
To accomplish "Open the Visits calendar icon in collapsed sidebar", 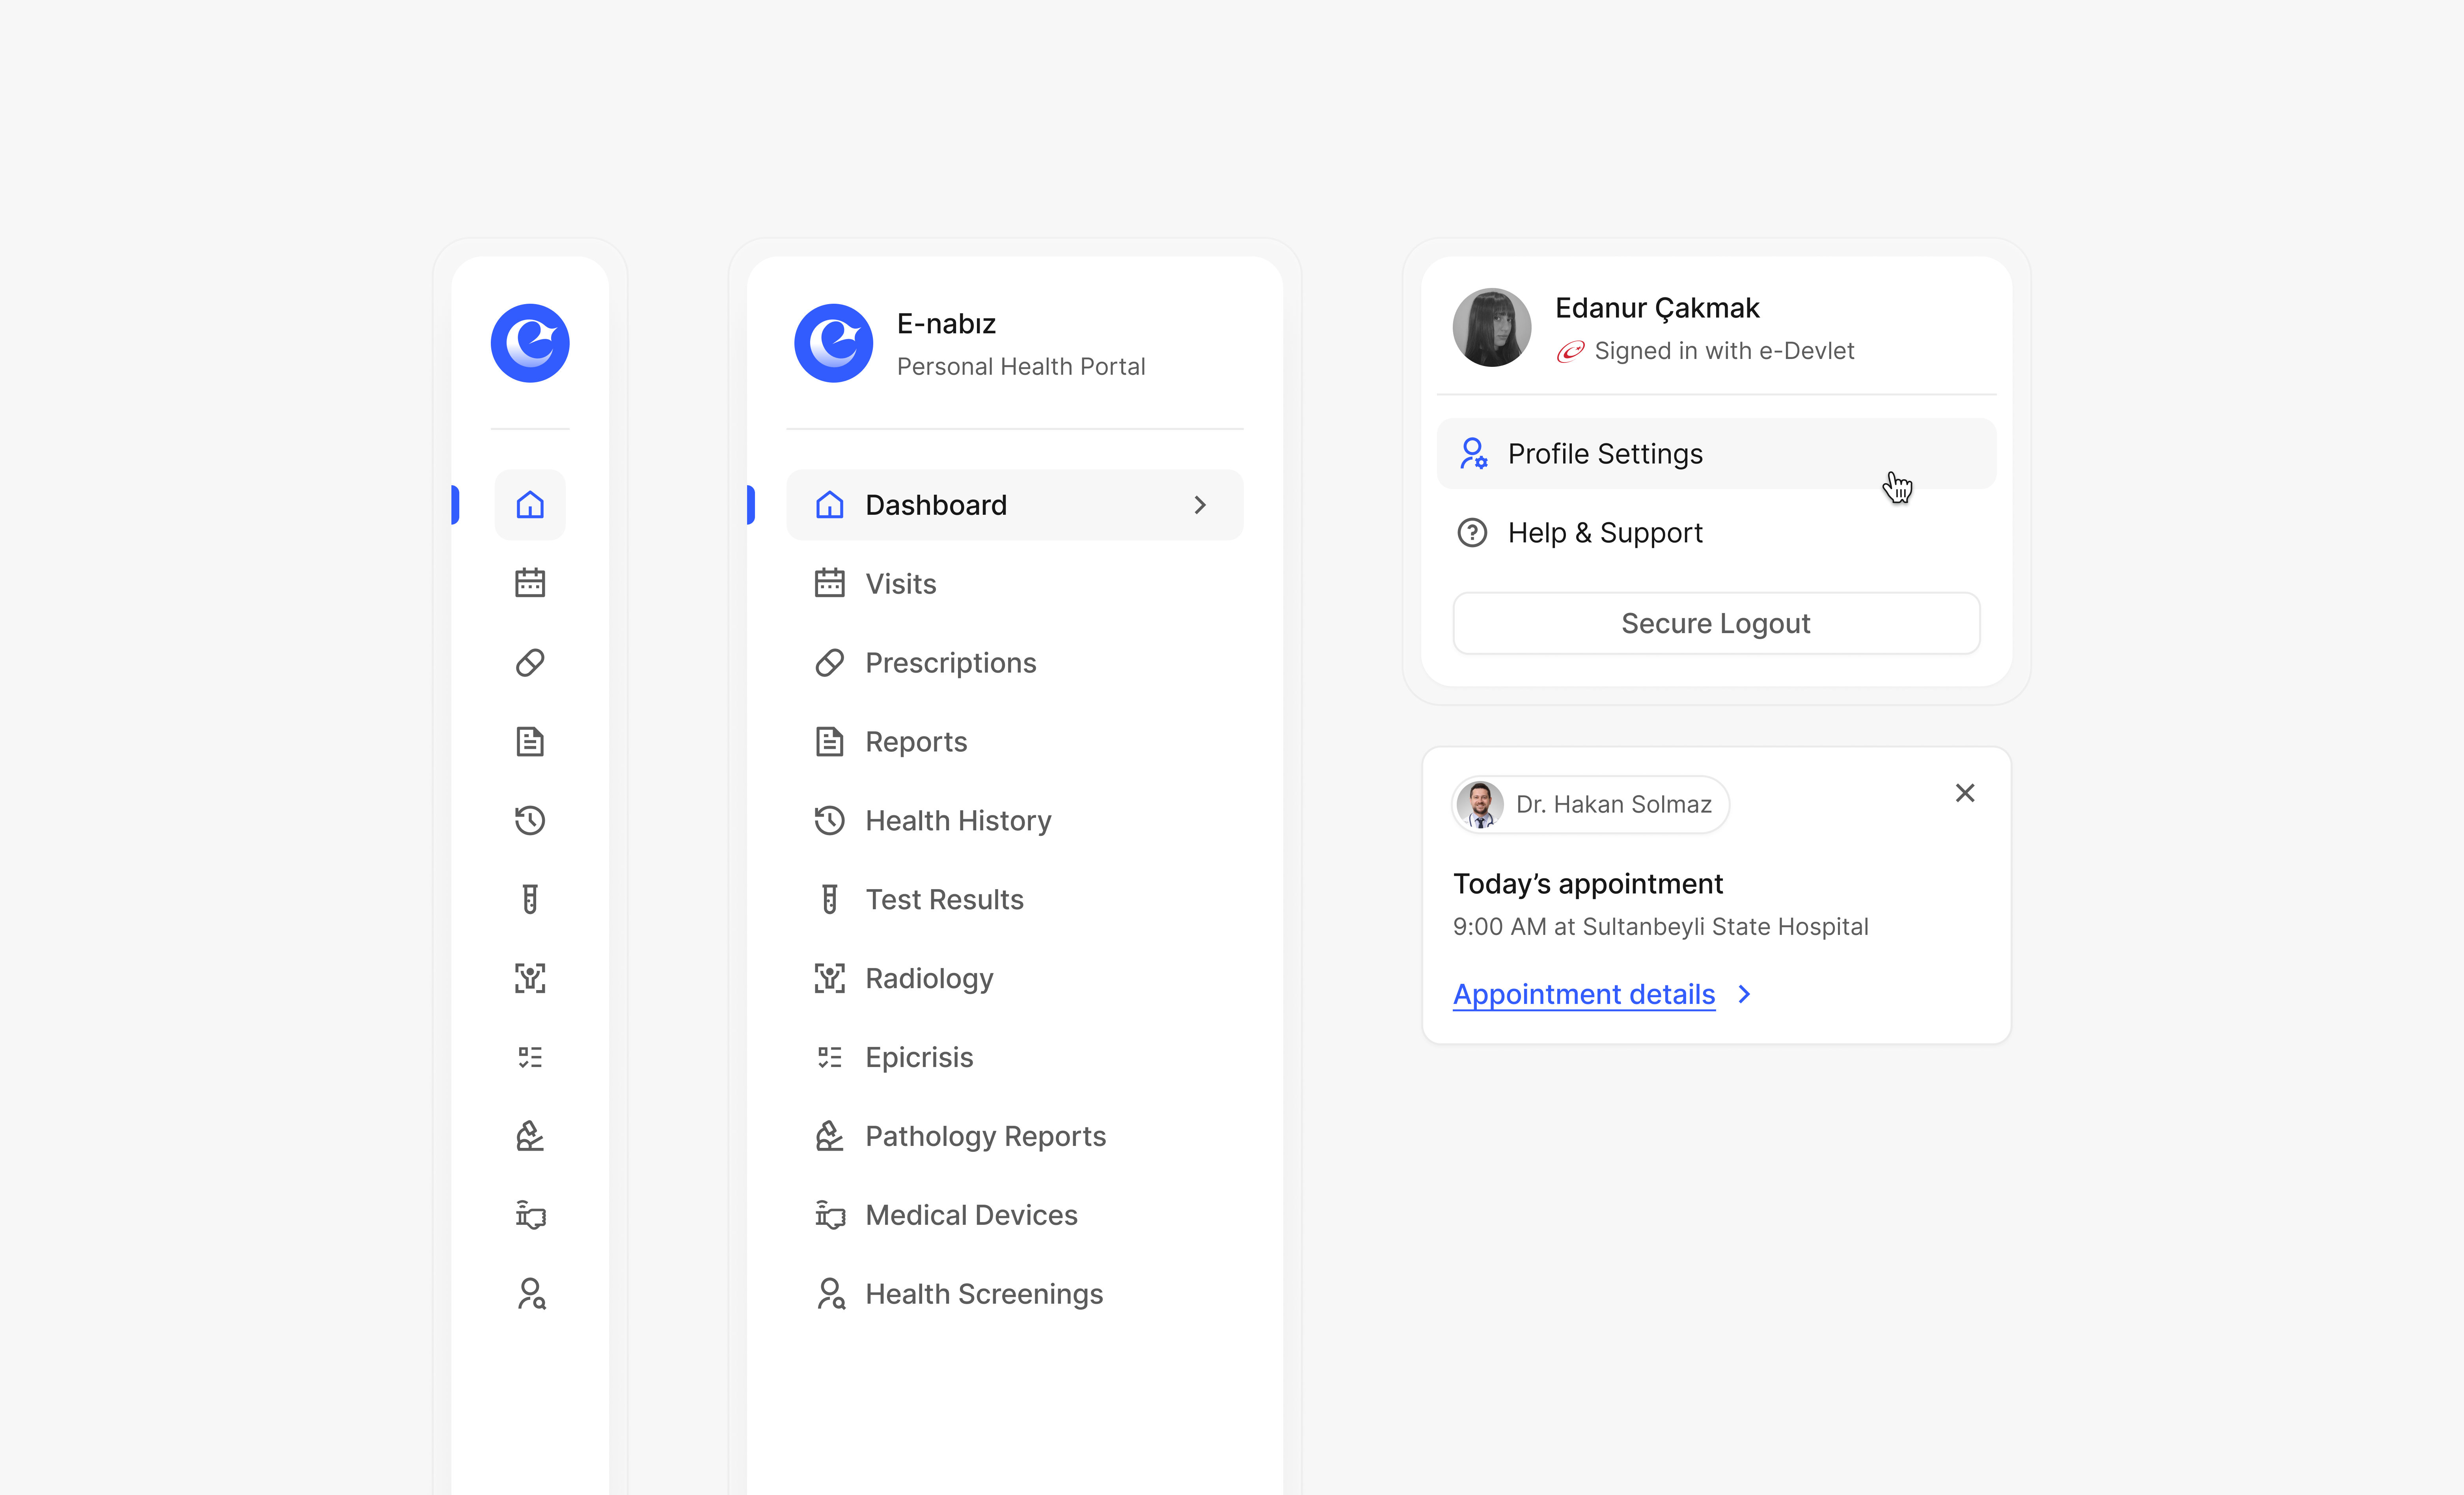I will [x=530, y=582].
